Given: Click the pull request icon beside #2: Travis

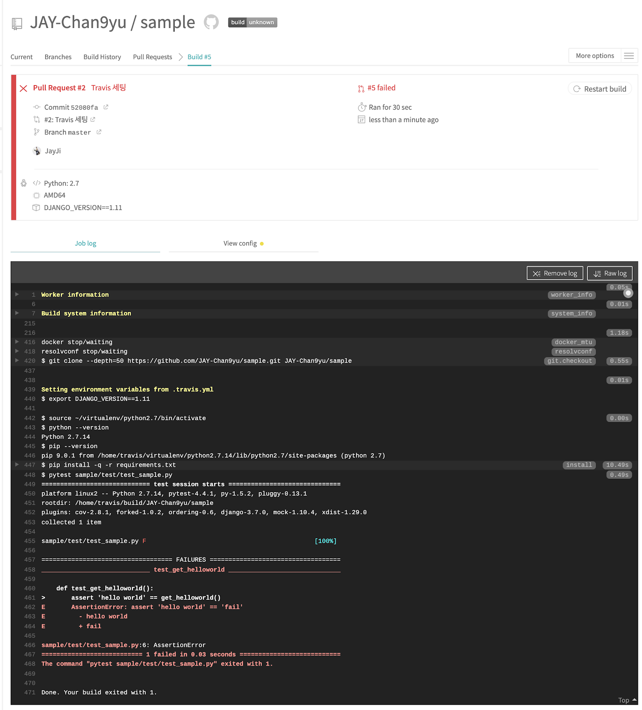Looking at the screenshot, I should click(x=37, y=119).
